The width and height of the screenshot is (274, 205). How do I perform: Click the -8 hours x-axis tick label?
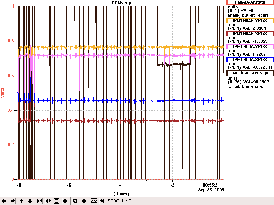pyautogui.click(x=19, y=185)
